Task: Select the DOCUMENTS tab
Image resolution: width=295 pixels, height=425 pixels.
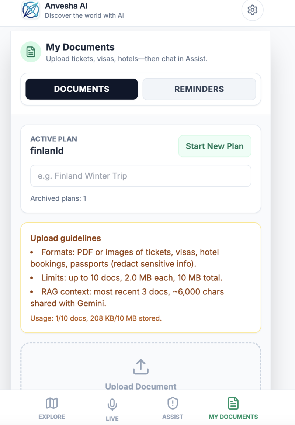Action: click(x=81, y=89)
